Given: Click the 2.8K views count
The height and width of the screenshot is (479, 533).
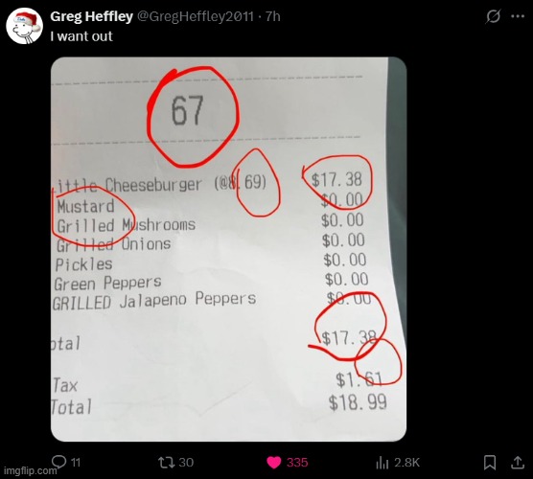Looking at the screenshot, I should pos(406,463).
